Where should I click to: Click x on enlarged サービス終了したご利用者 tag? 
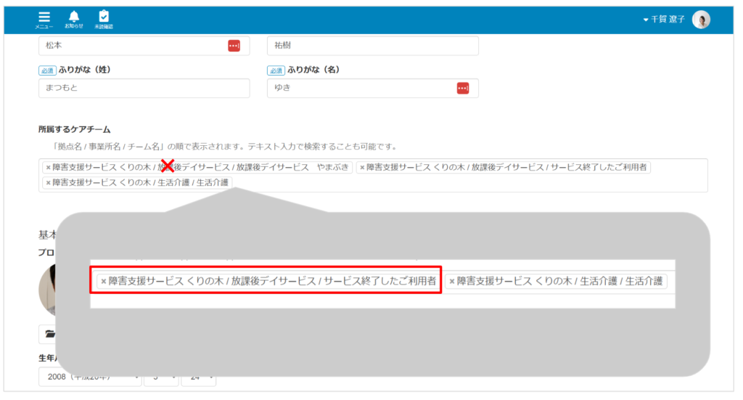point(104,281)
